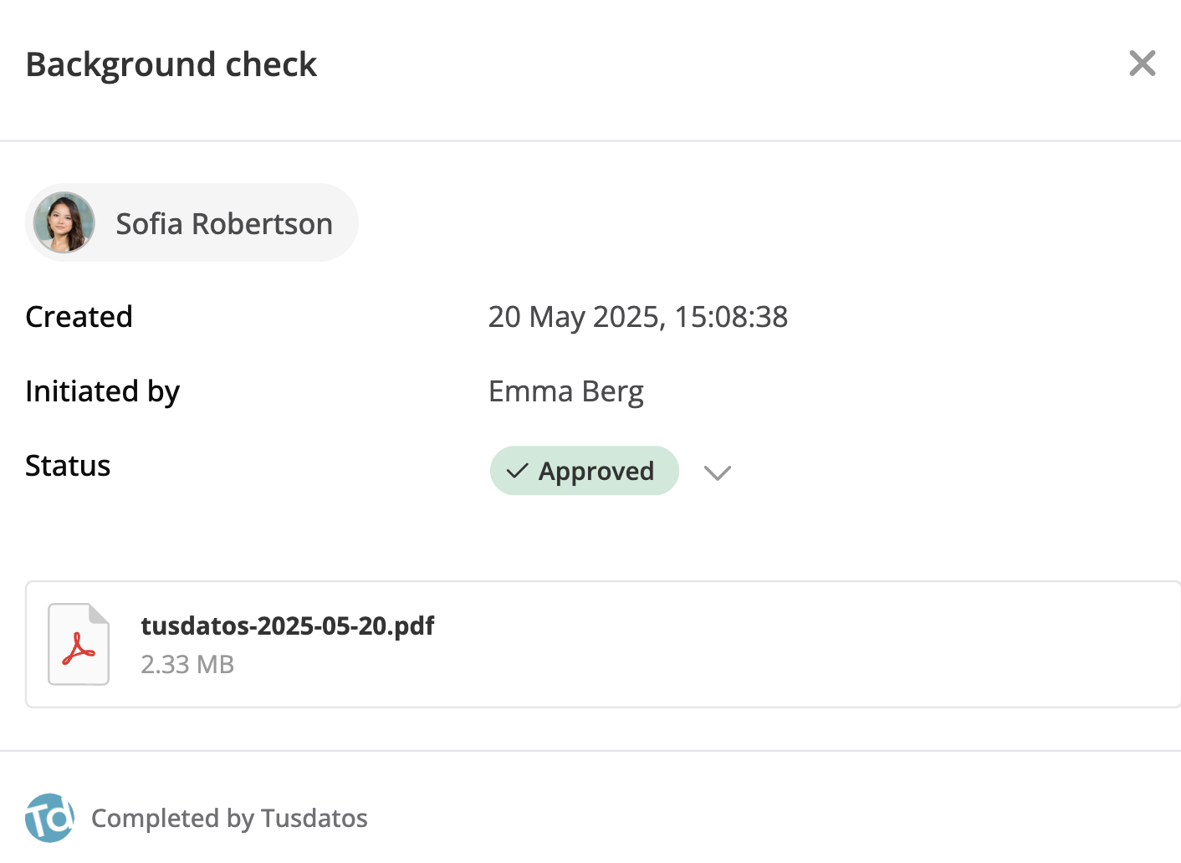Click the checkmark in the Approved badge

click(x=518, y=471)
